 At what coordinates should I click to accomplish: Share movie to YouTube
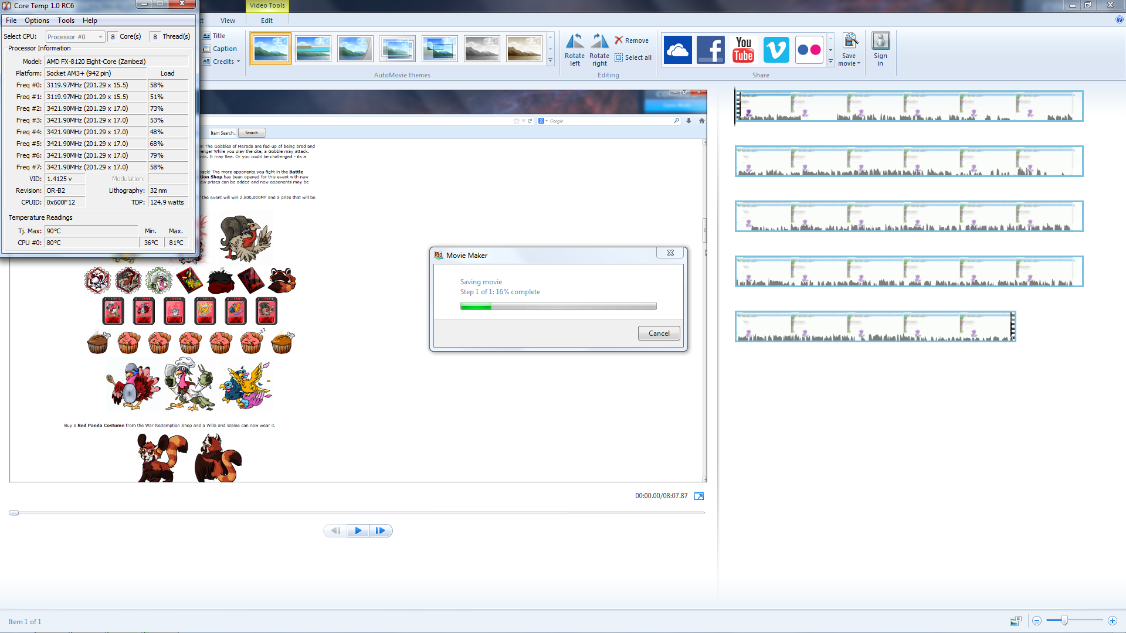coord(743,50)
